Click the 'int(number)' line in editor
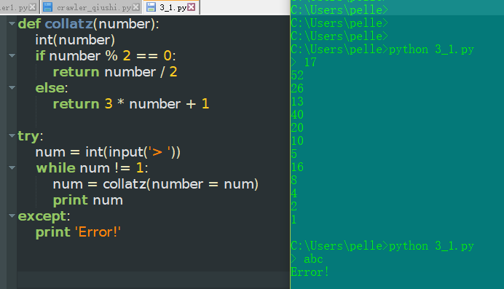The image size is (504, 289). (75, 40)
